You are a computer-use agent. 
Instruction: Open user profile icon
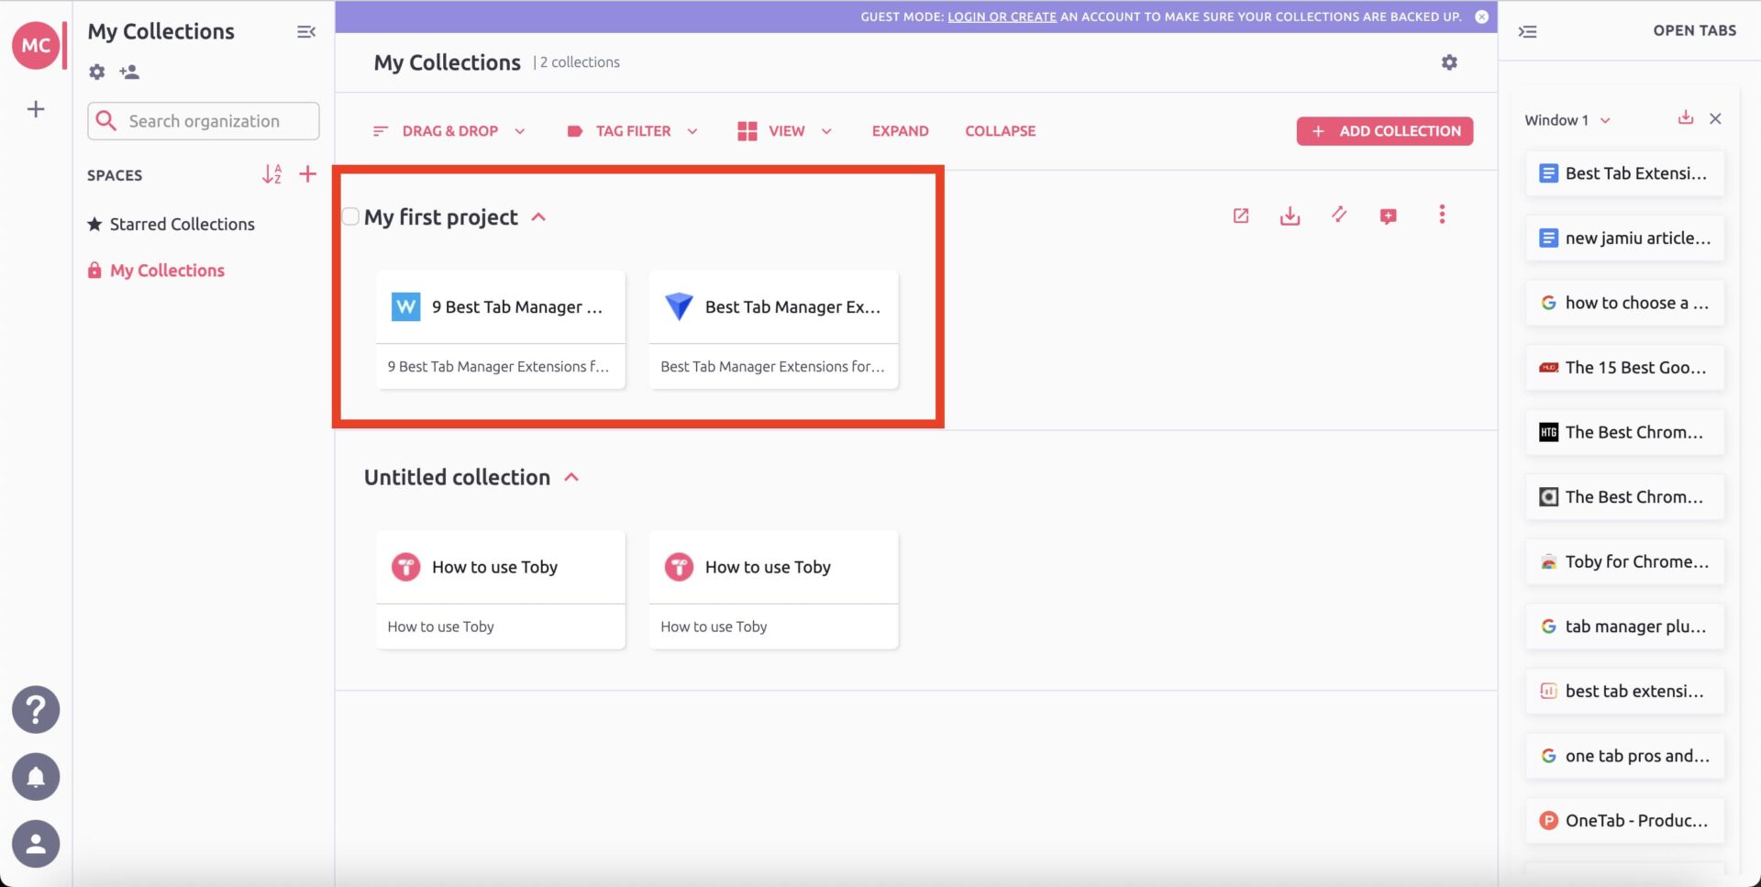[x=36, y=844]
